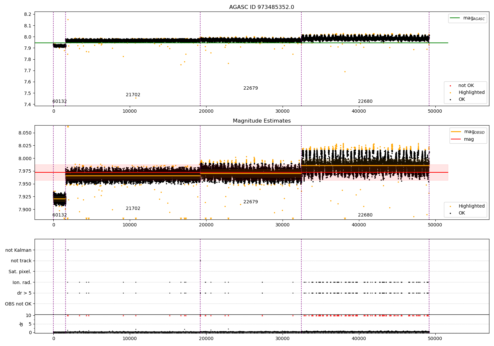Click the "Magnitude Estimates" plot title

click(261, 121)
